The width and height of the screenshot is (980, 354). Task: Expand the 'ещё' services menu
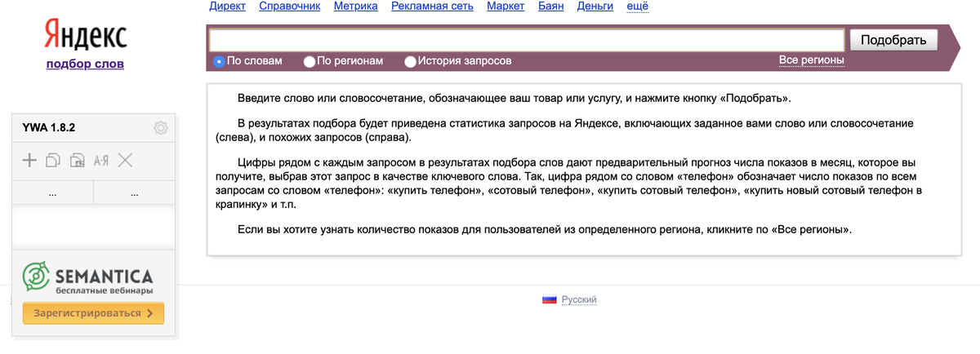pyautogui.click(x=637, y=7)
